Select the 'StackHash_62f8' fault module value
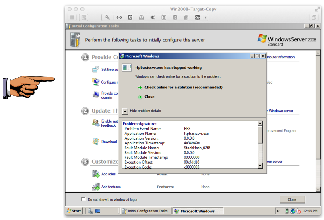The height and width of the screenshot is (220, 324). tap(197, 148)
